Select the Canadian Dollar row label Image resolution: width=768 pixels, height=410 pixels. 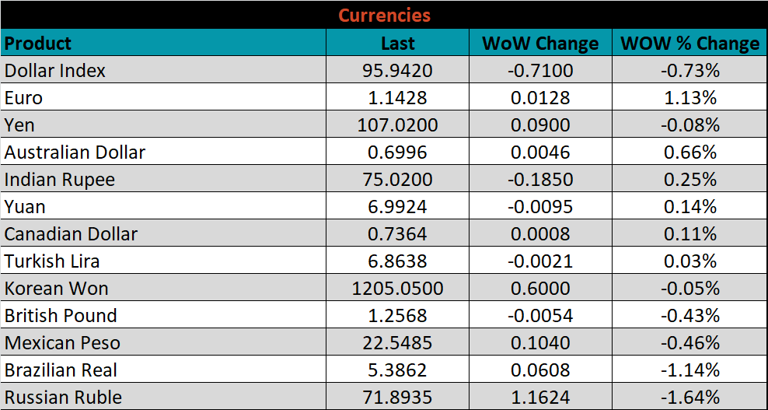71,234
